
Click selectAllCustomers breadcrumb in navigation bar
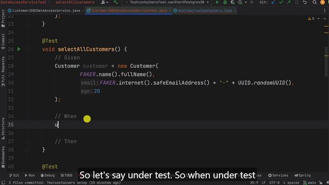tap(75, 2)
